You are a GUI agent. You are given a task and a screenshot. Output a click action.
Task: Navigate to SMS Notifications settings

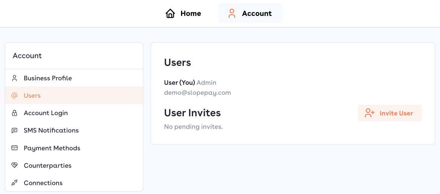(x=51, y=130)
